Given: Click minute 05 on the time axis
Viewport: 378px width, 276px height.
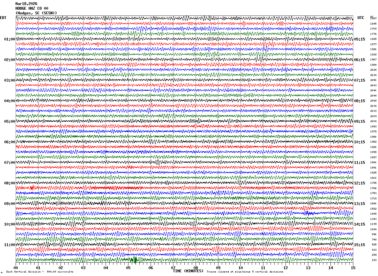Looking at the screenshot, I should (x=128, y=268).
